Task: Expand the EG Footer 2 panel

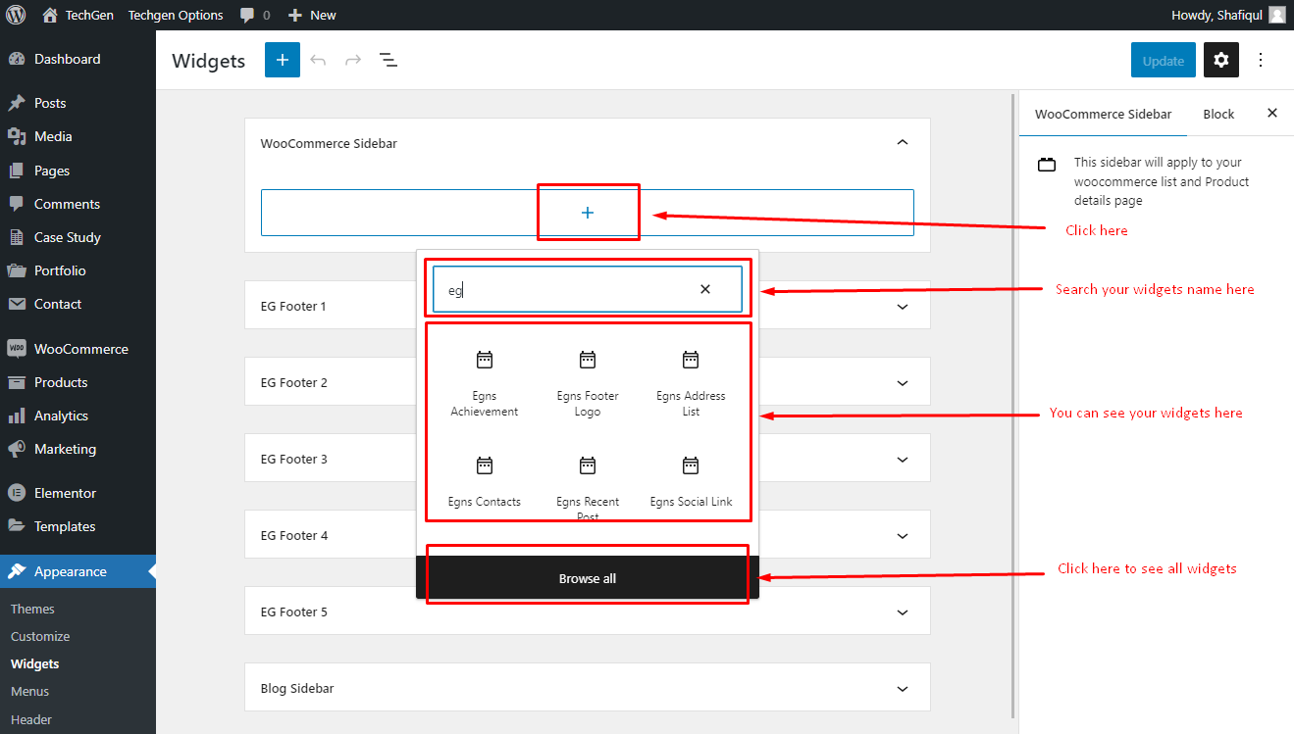Action: click(x=903, y=382)
